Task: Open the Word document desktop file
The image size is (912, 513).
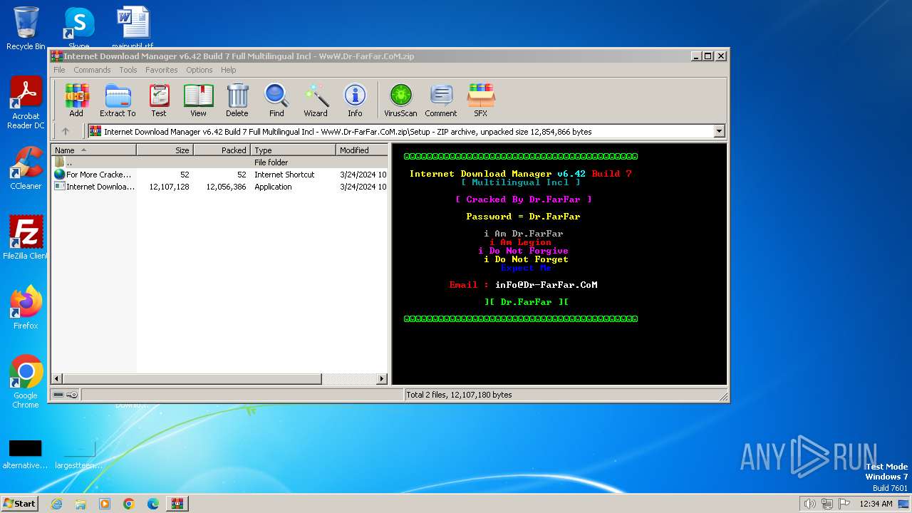Action: [133, 28]
